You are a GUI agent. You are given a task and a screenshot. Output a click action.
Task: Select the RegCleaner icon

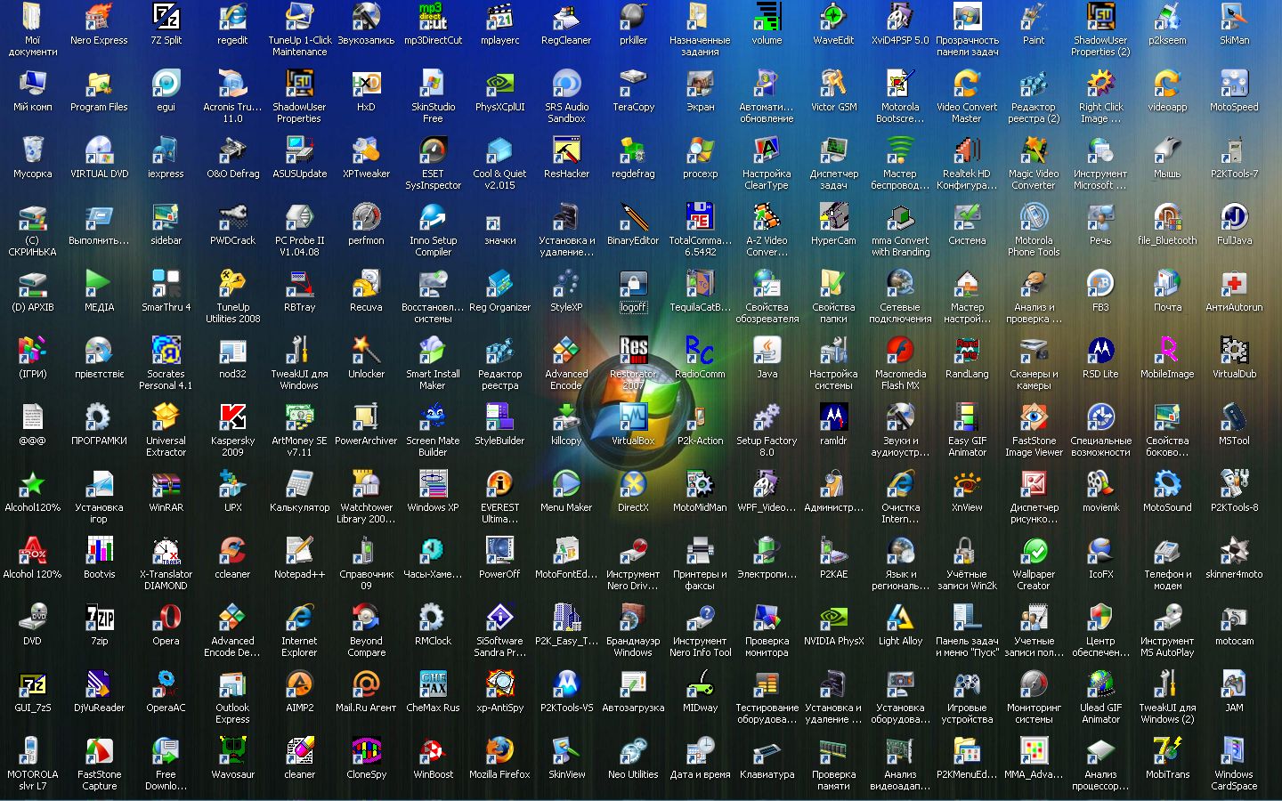tap(566, 16)
